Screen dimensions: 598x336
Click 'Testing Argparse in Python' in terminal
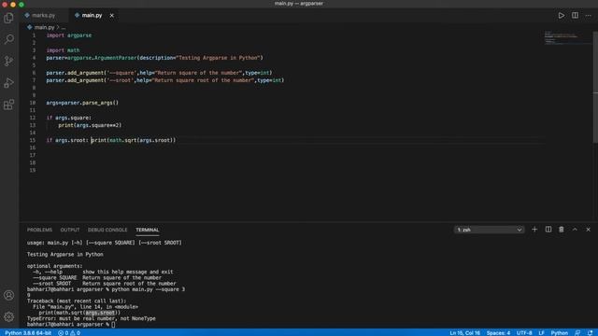(x=64, y=254)
